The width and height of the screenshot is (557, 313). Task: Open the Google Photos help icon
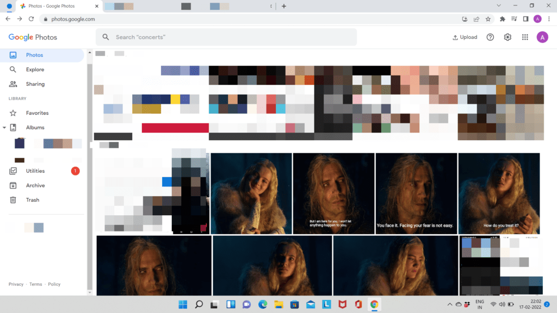tap(490, 37)
